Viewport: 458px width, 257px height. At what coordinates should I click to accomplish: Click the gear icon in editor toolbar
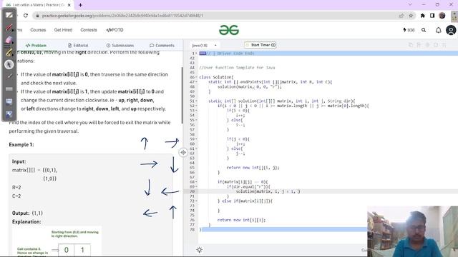pyautogui.click(x=427, y=45)
